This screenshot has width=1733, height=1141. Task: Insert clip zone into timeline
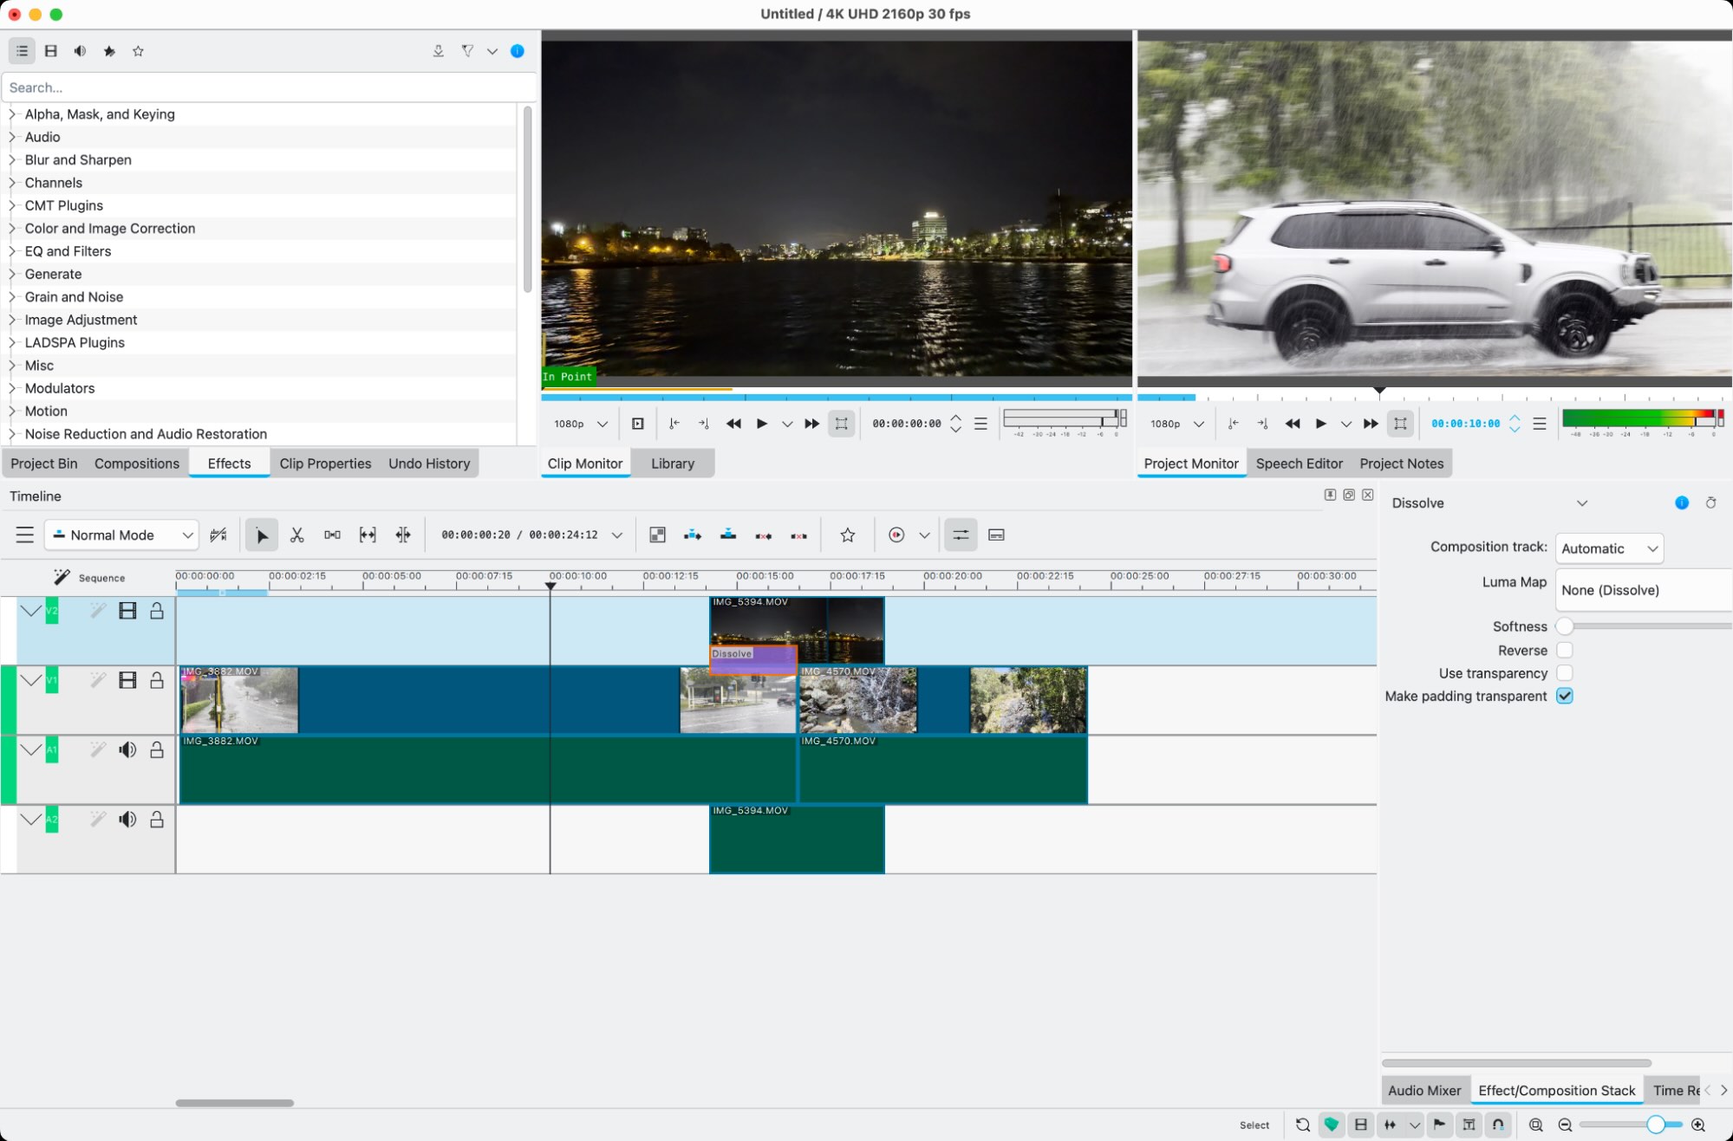coord(692,535)
